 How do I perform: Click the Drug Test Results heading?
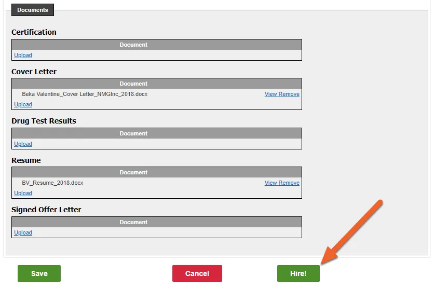tap(44, 121)
